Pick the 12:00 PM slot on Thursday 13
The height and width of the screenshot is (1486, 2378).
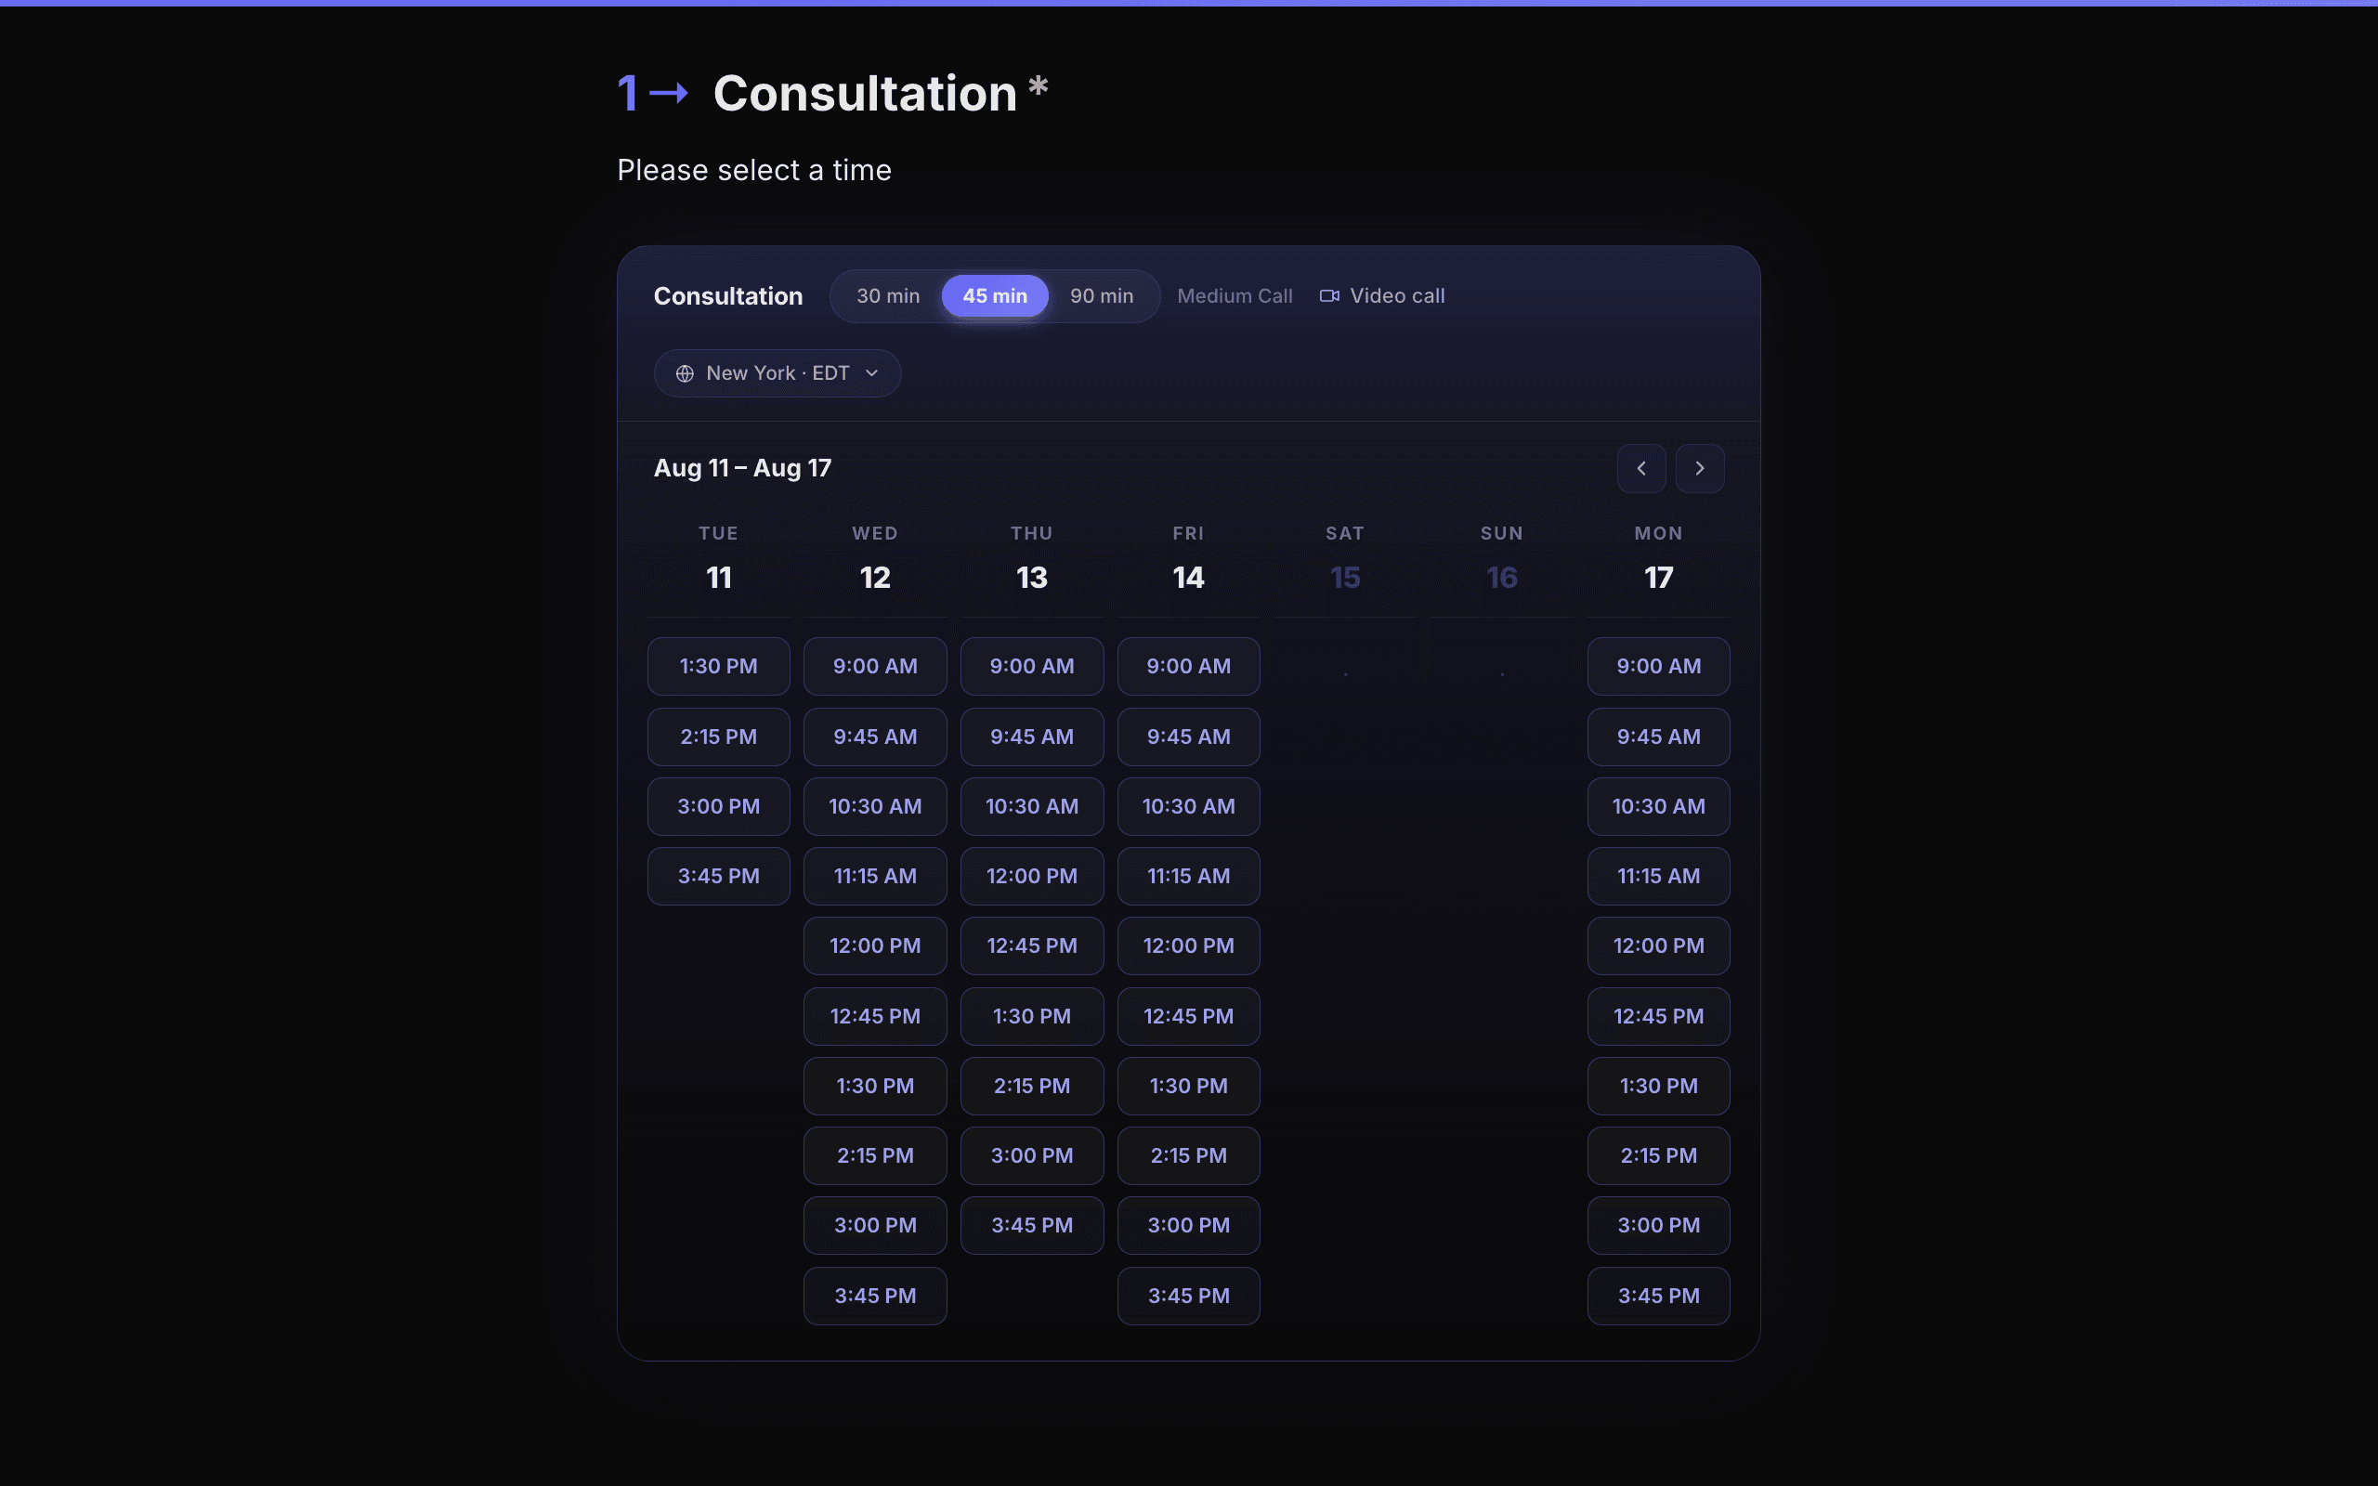point(1032,876)
